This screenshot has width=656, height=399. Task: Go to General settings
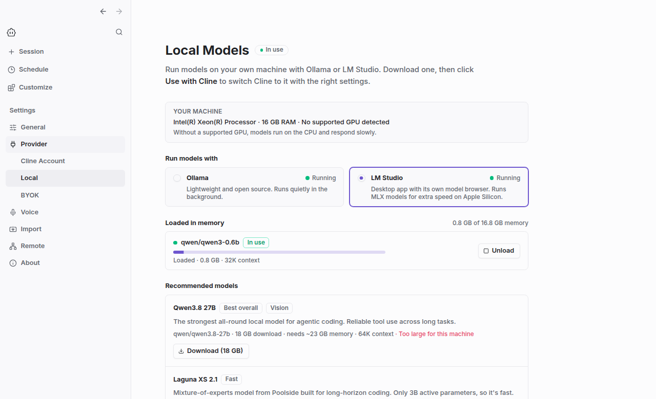(65, 127)
